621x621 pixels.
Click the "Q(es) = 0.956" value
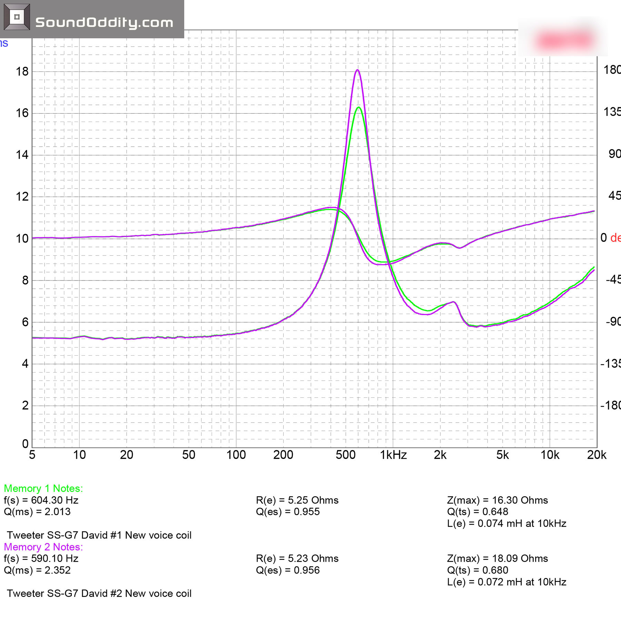tap(288, 570)
